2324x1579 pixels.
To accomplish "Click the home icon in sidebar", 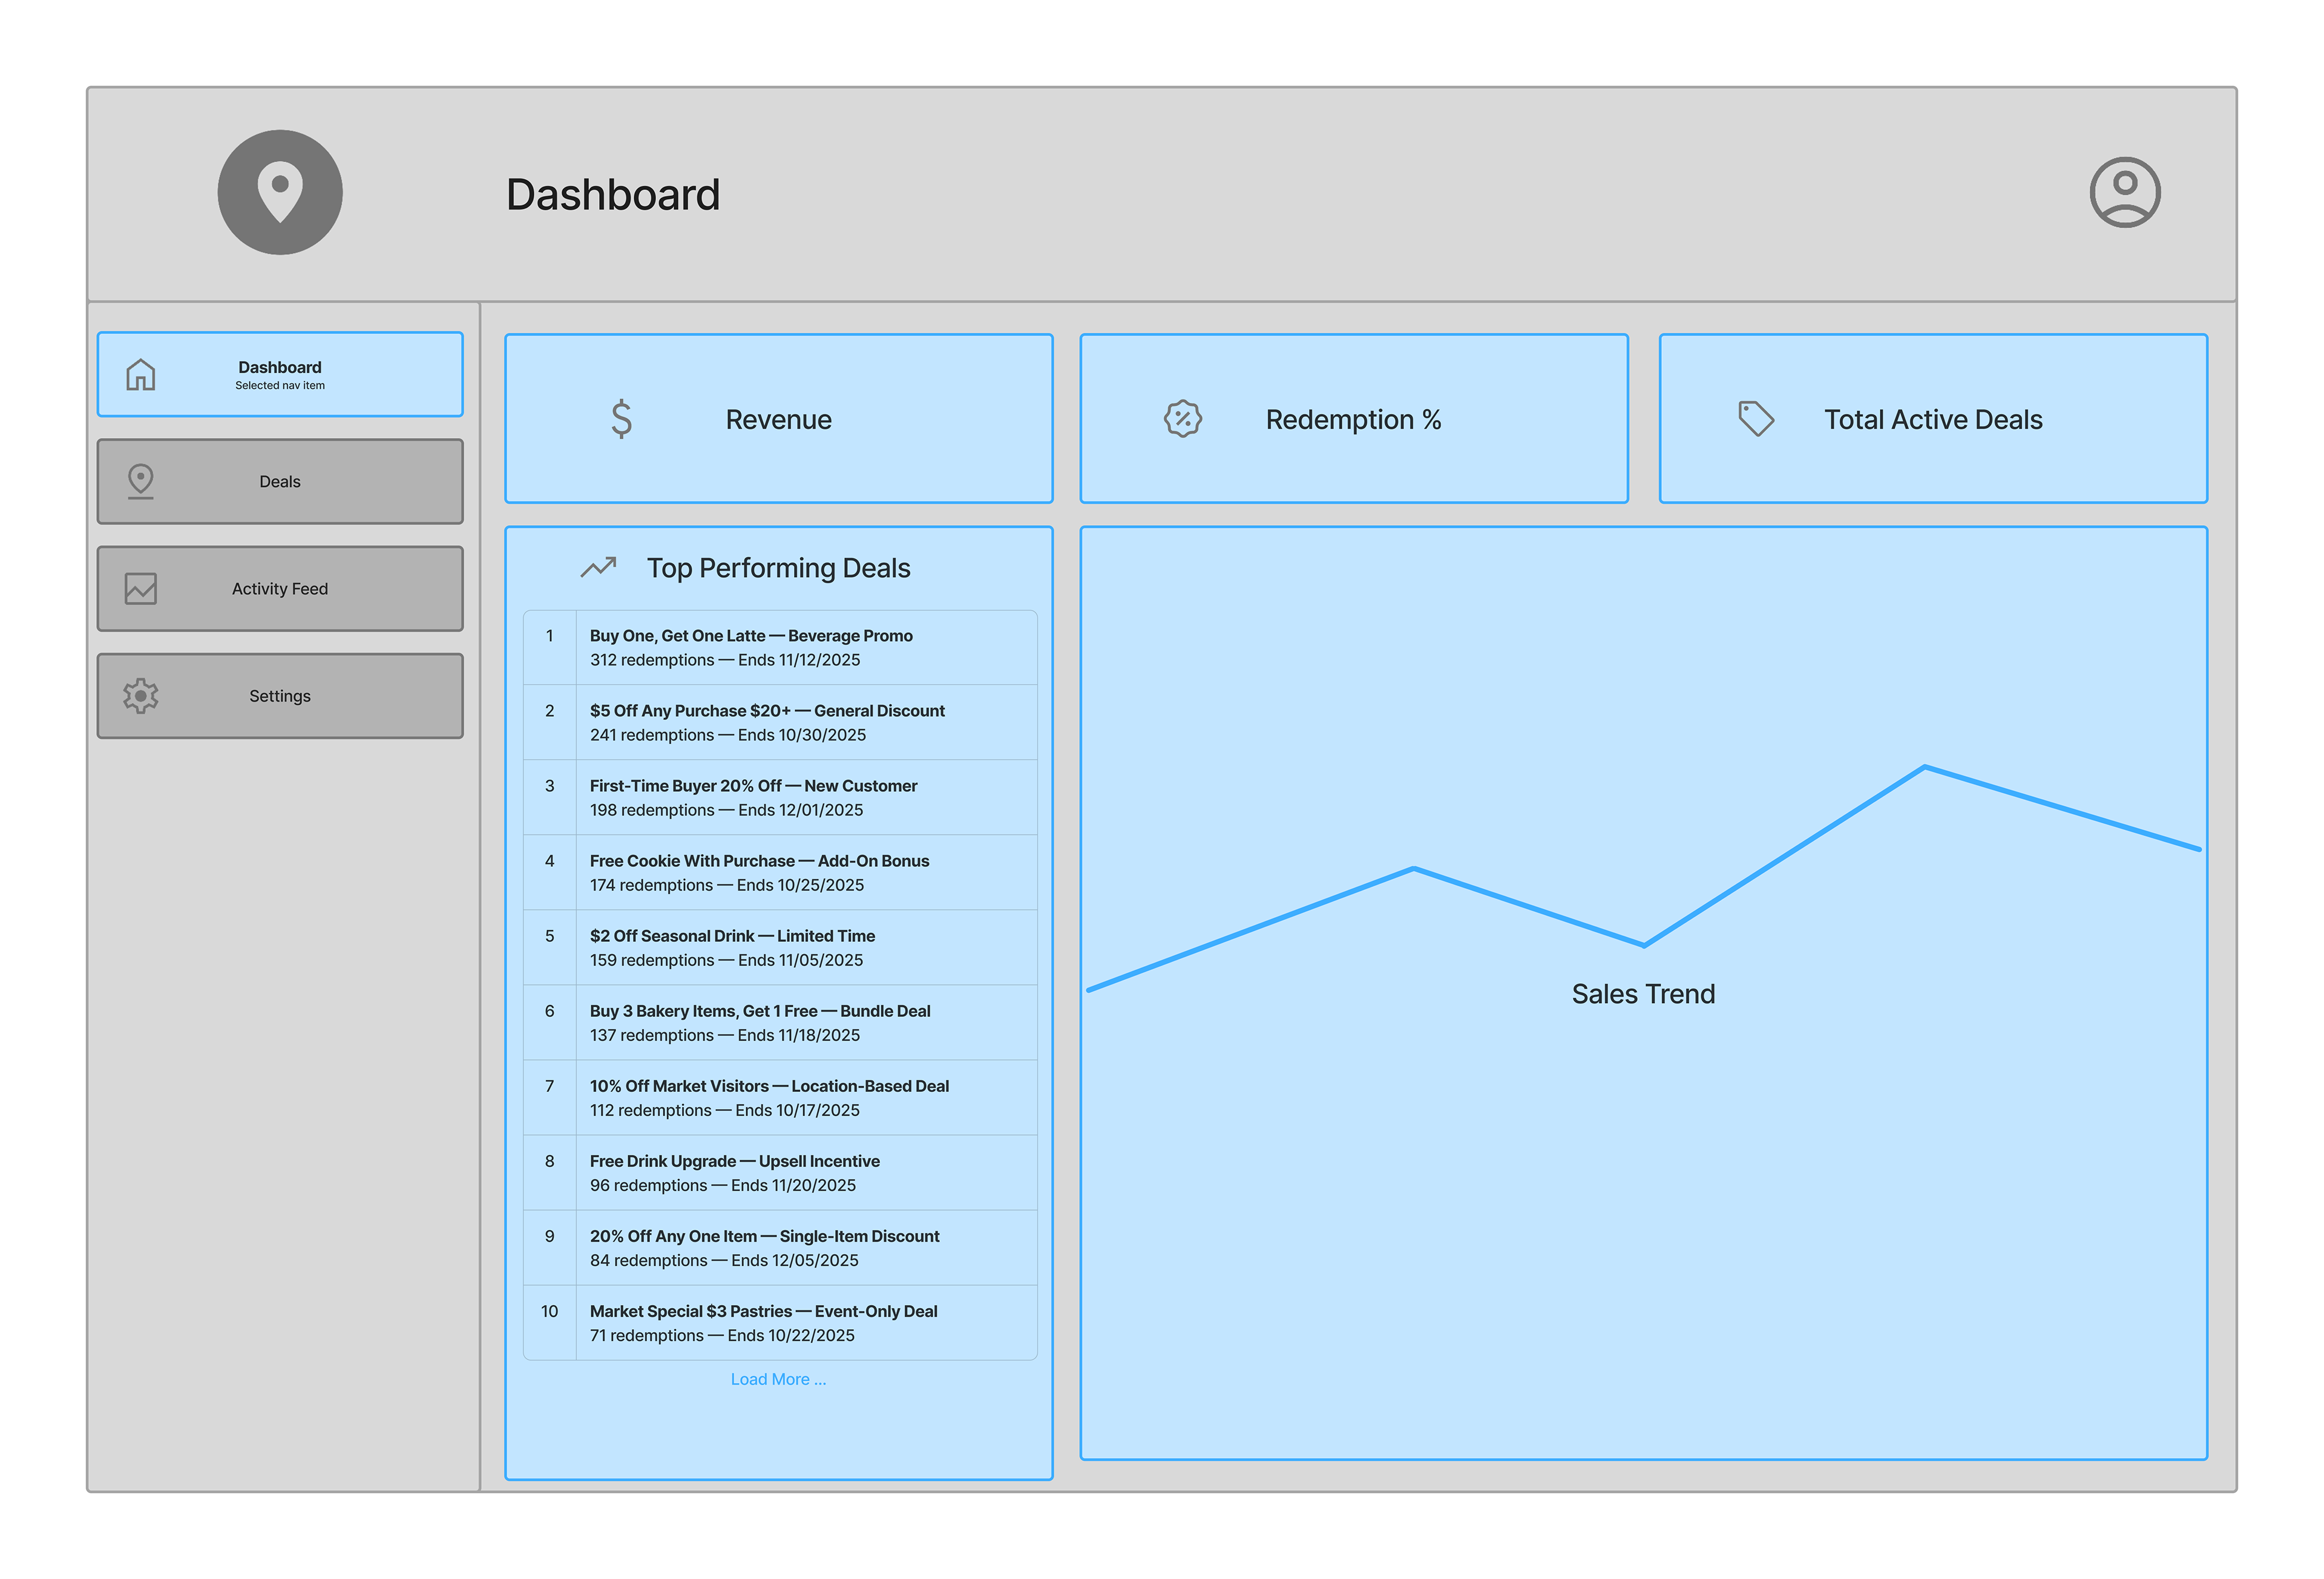I will [x=141, y=374].
